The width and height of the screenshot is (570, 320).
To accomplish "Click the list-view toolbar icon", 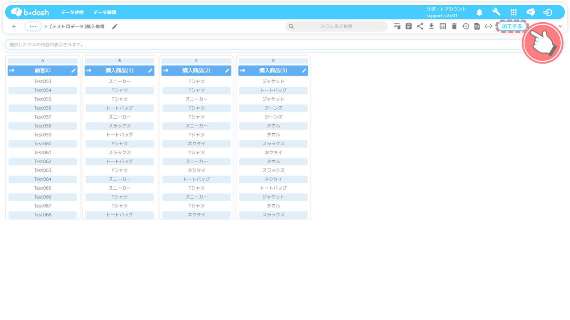I will (x=443, y=26).
